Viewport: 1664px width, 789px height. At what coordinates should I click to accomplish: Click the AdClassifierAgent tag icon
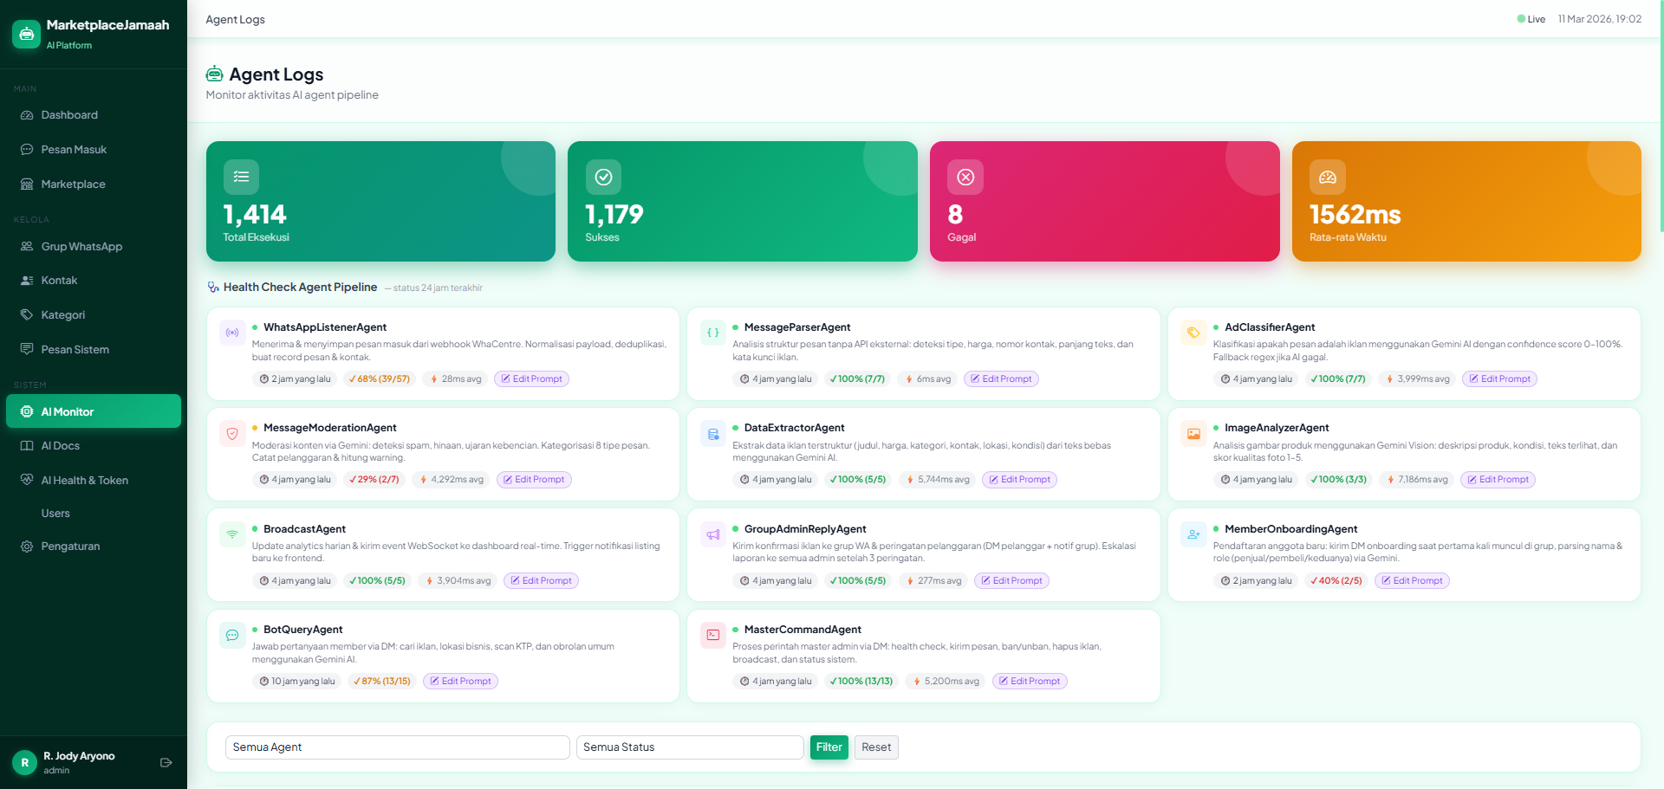coord(1193,333)
